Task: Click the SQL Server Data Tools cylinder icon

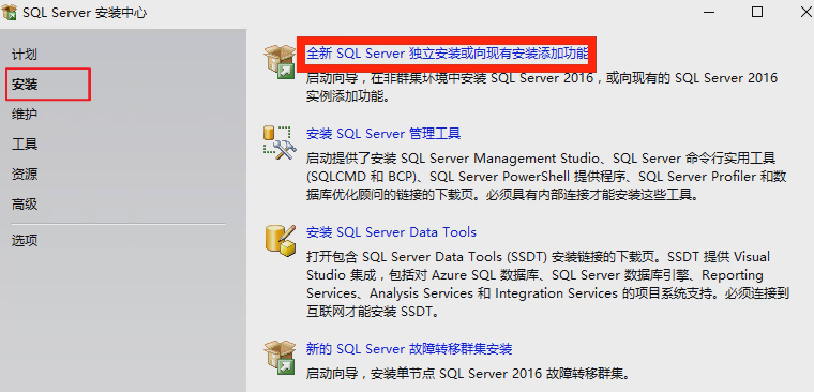Action: click(281, 240)
